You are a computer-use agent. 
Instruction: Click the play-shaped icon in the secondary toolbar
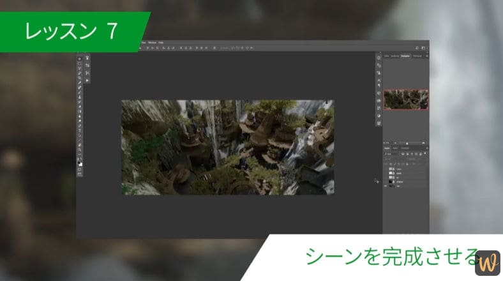87,80
